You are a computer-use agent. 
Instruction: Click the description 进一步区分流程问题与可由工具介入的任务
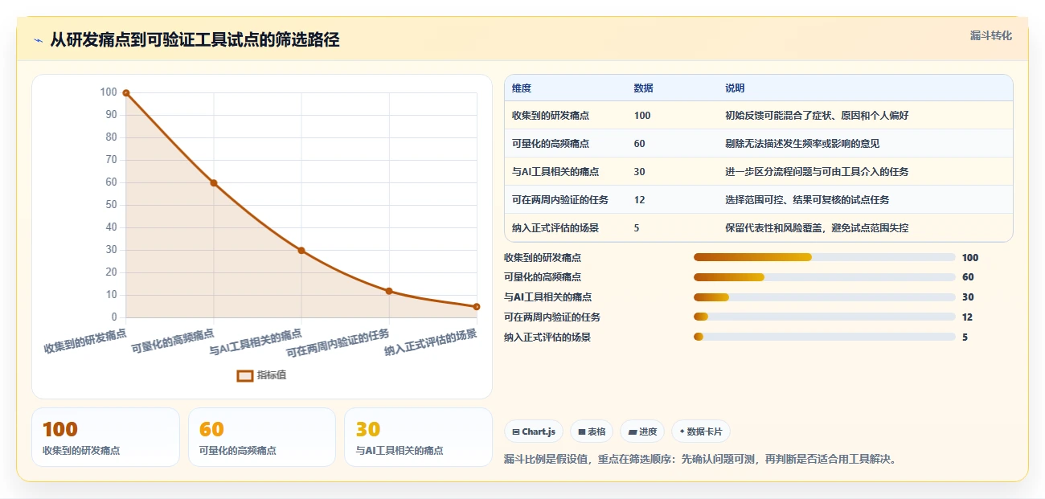click(x=817, y=172)
